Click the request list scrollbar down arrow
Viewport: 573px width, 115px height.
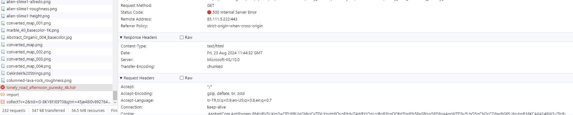(x=115, y=102)
